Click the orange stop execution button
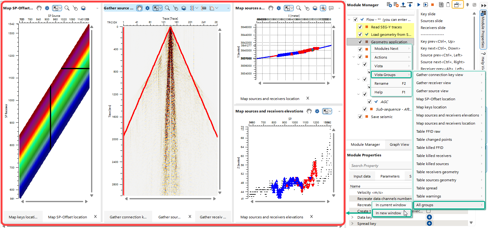488x228 pixels. pyautogui.click(x=432, y=5)
